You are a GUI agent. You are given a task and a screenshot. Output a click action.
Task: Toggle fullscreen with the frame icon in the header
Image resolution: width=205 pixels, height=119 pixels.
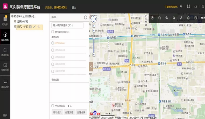coord(188,6)
